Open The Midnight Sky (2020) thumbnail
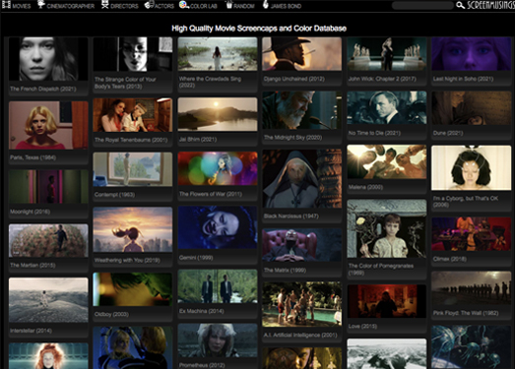Image resolution: width=515 pixels, height=369 pixels. click(x=302, y=110)
